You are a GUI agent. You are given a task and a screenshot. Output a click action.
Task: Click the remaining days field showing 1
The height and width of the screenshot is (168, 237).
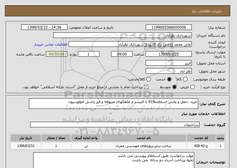(x=89, y=54)
